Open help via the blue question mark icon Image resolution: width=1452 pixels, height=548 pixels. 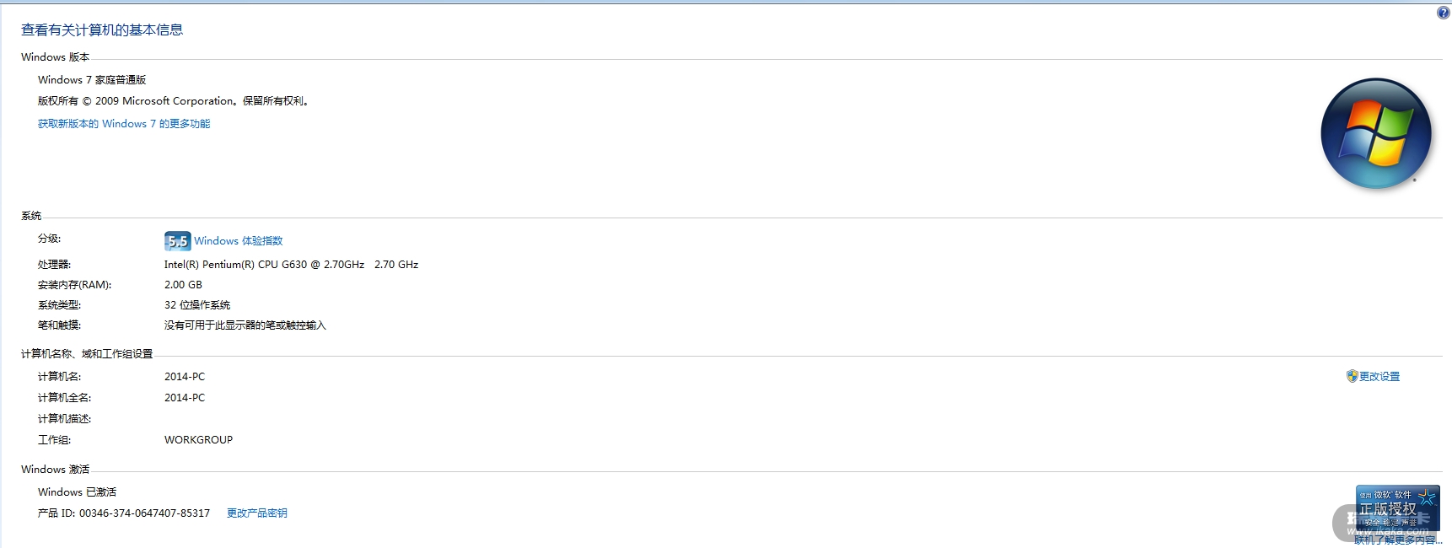click(x=1443, y=13)
